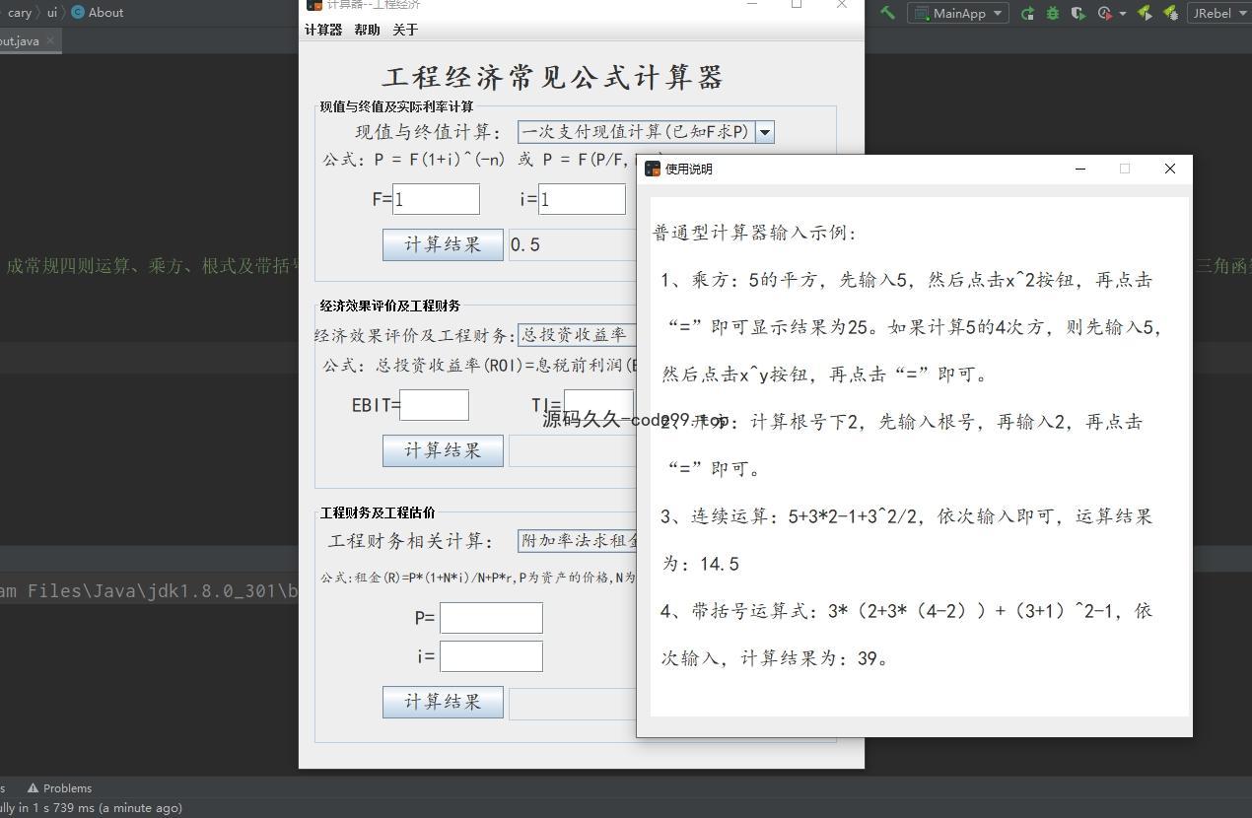Click the P= input field
1252x818 pixels.
tap(491, 618)
